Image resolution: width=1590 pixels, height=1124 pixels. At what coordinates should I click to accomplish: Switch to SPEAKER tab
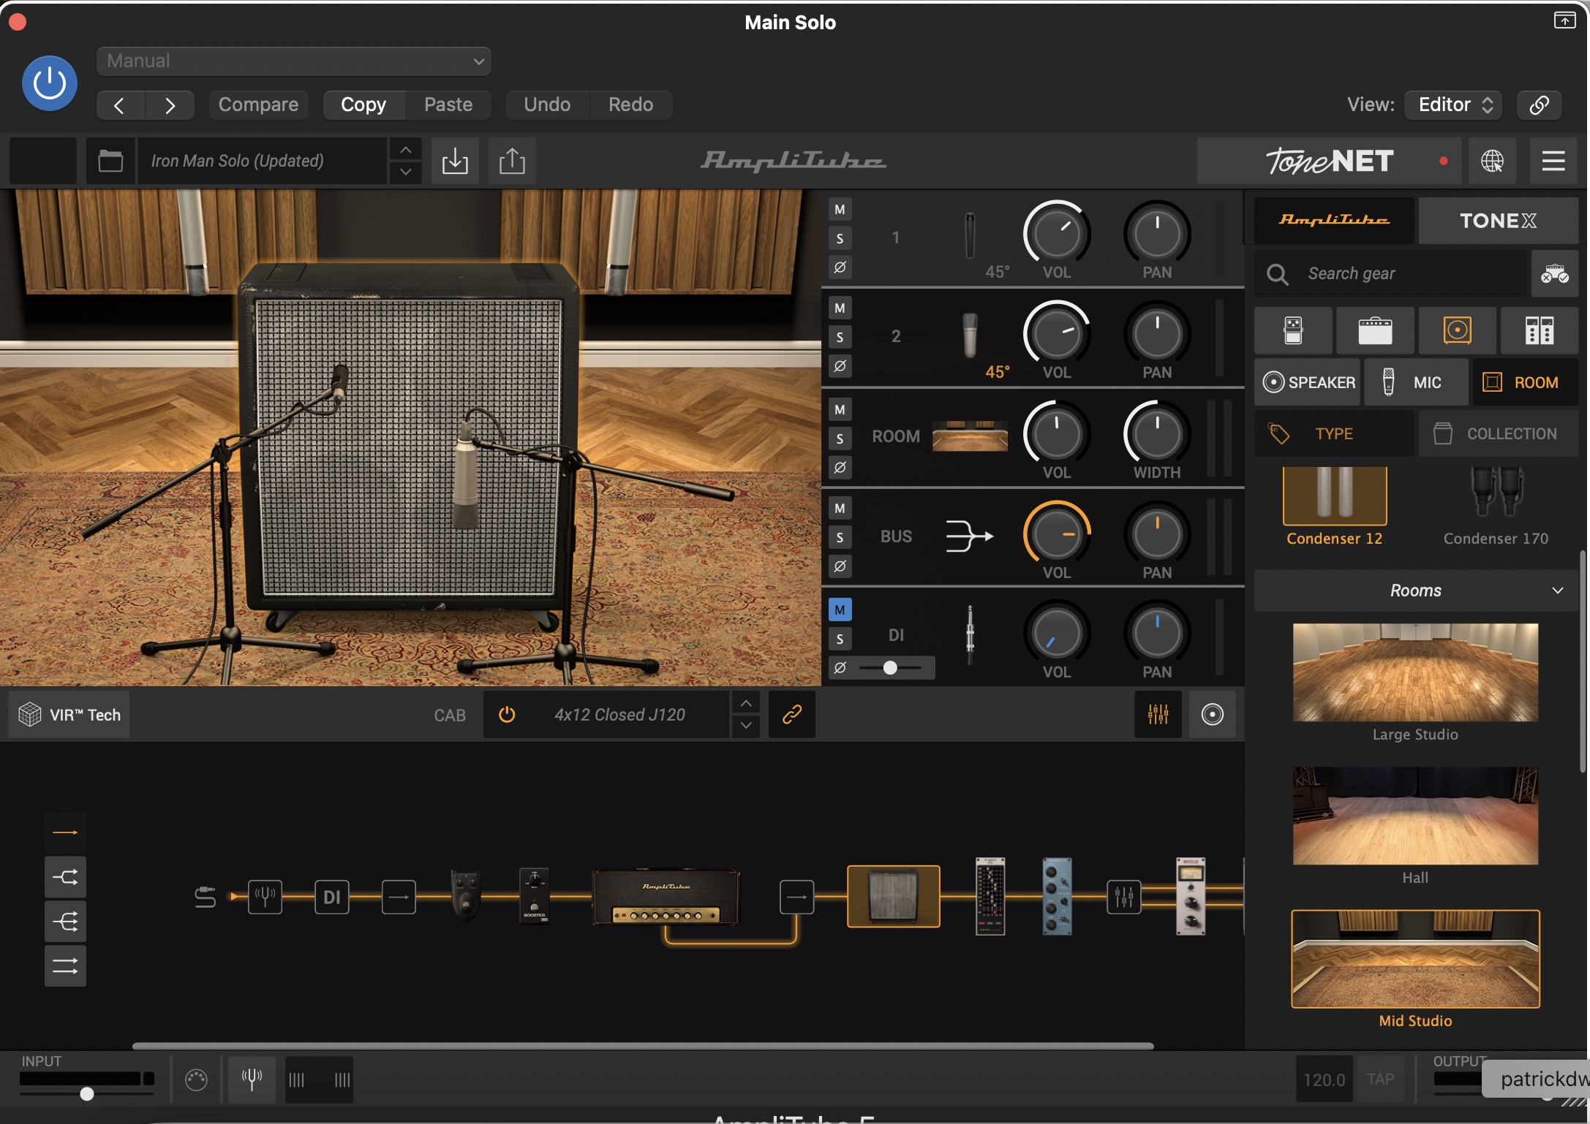click(x=1308, y=382)
